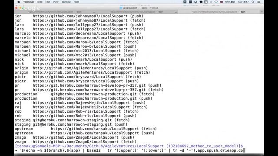278x156 pixels.
Task: Open Spotlight search magnifier icon
Action: [x=253, y=2]
